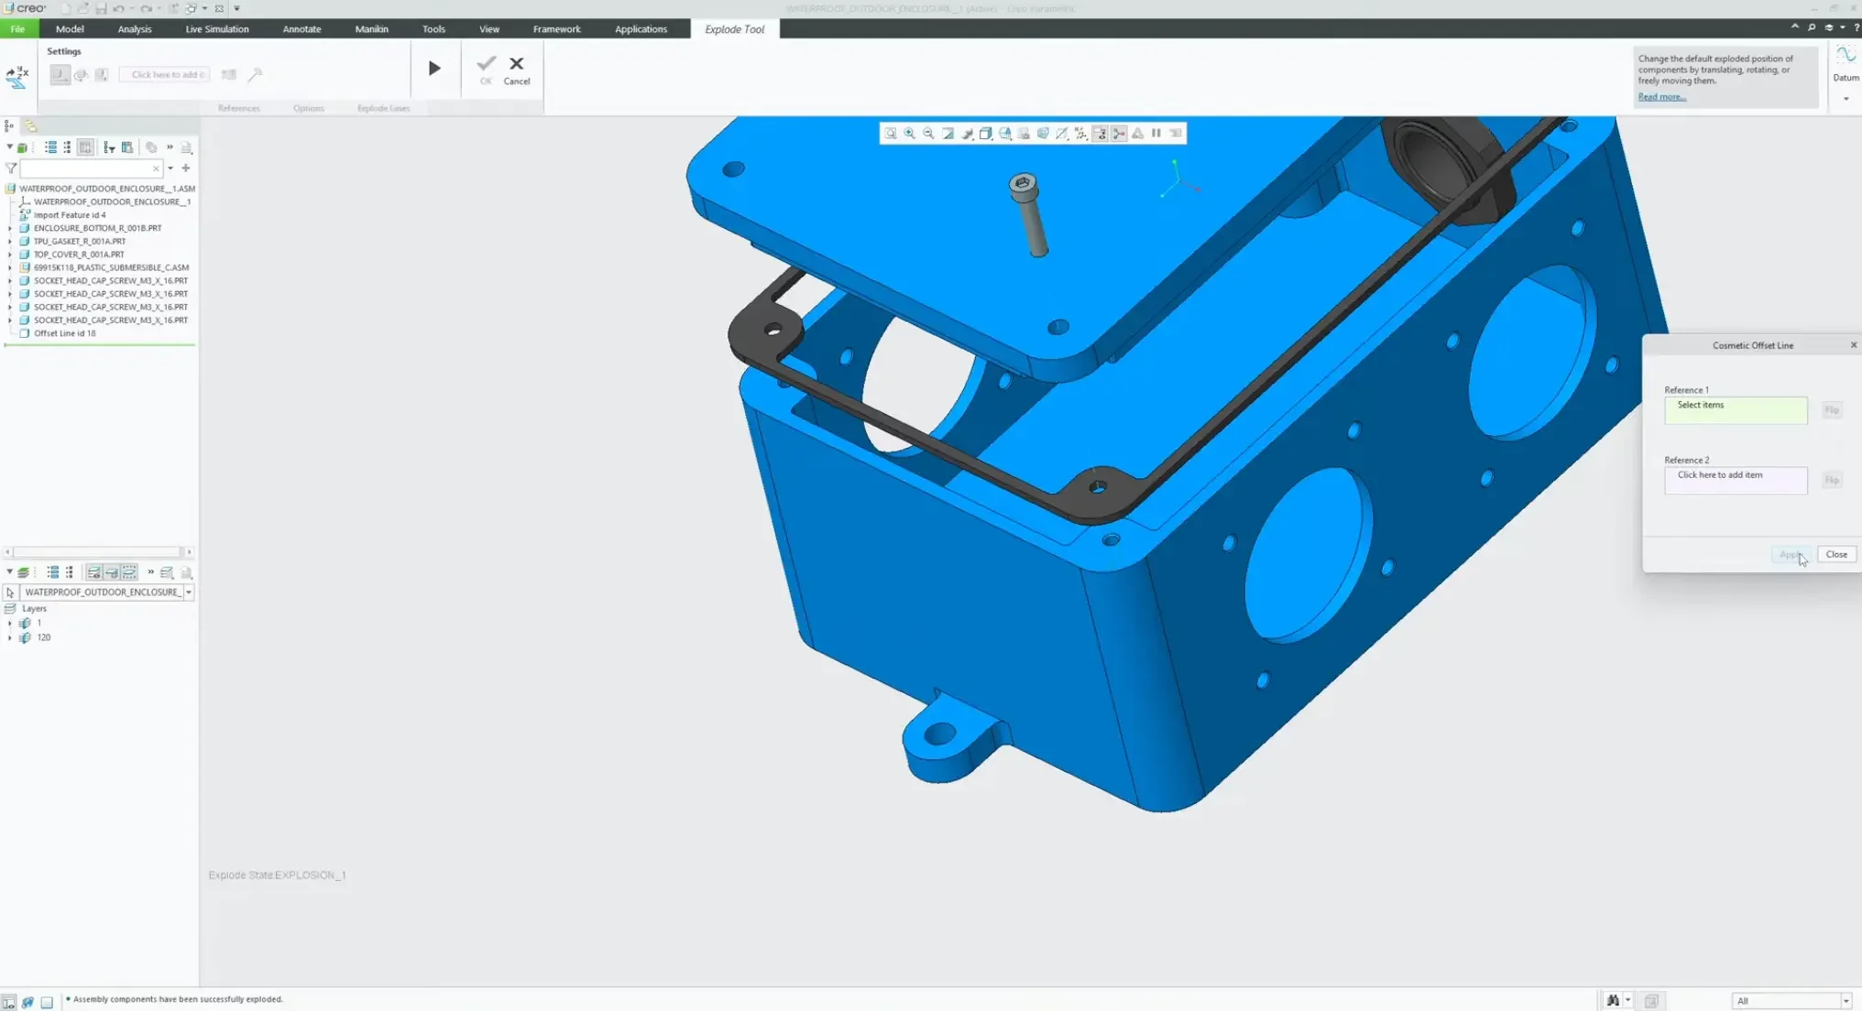Expand 69915K118_PLASTIC_SUBMERSIBLE_C.ASM node

pos(10,268)
